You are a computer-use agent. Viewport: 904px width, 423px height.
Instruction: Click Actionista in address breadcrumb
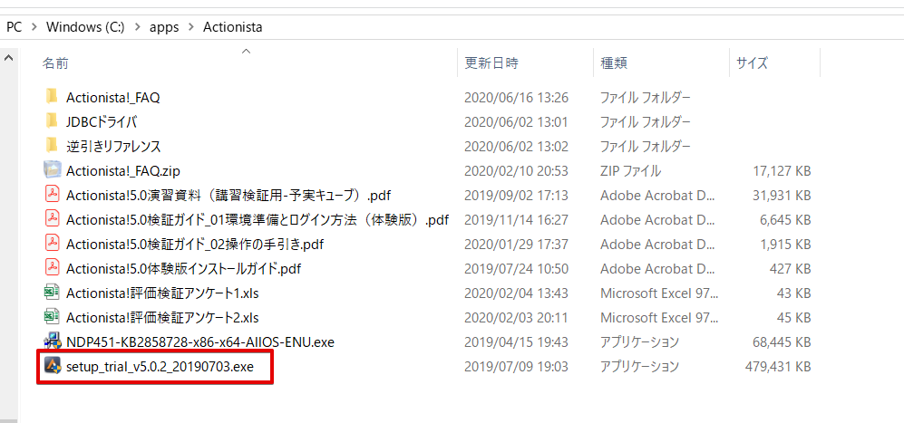click(233, 27)
